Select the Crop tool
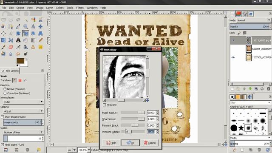Viewport: 272px width, 153px height. tap(11, 33)
